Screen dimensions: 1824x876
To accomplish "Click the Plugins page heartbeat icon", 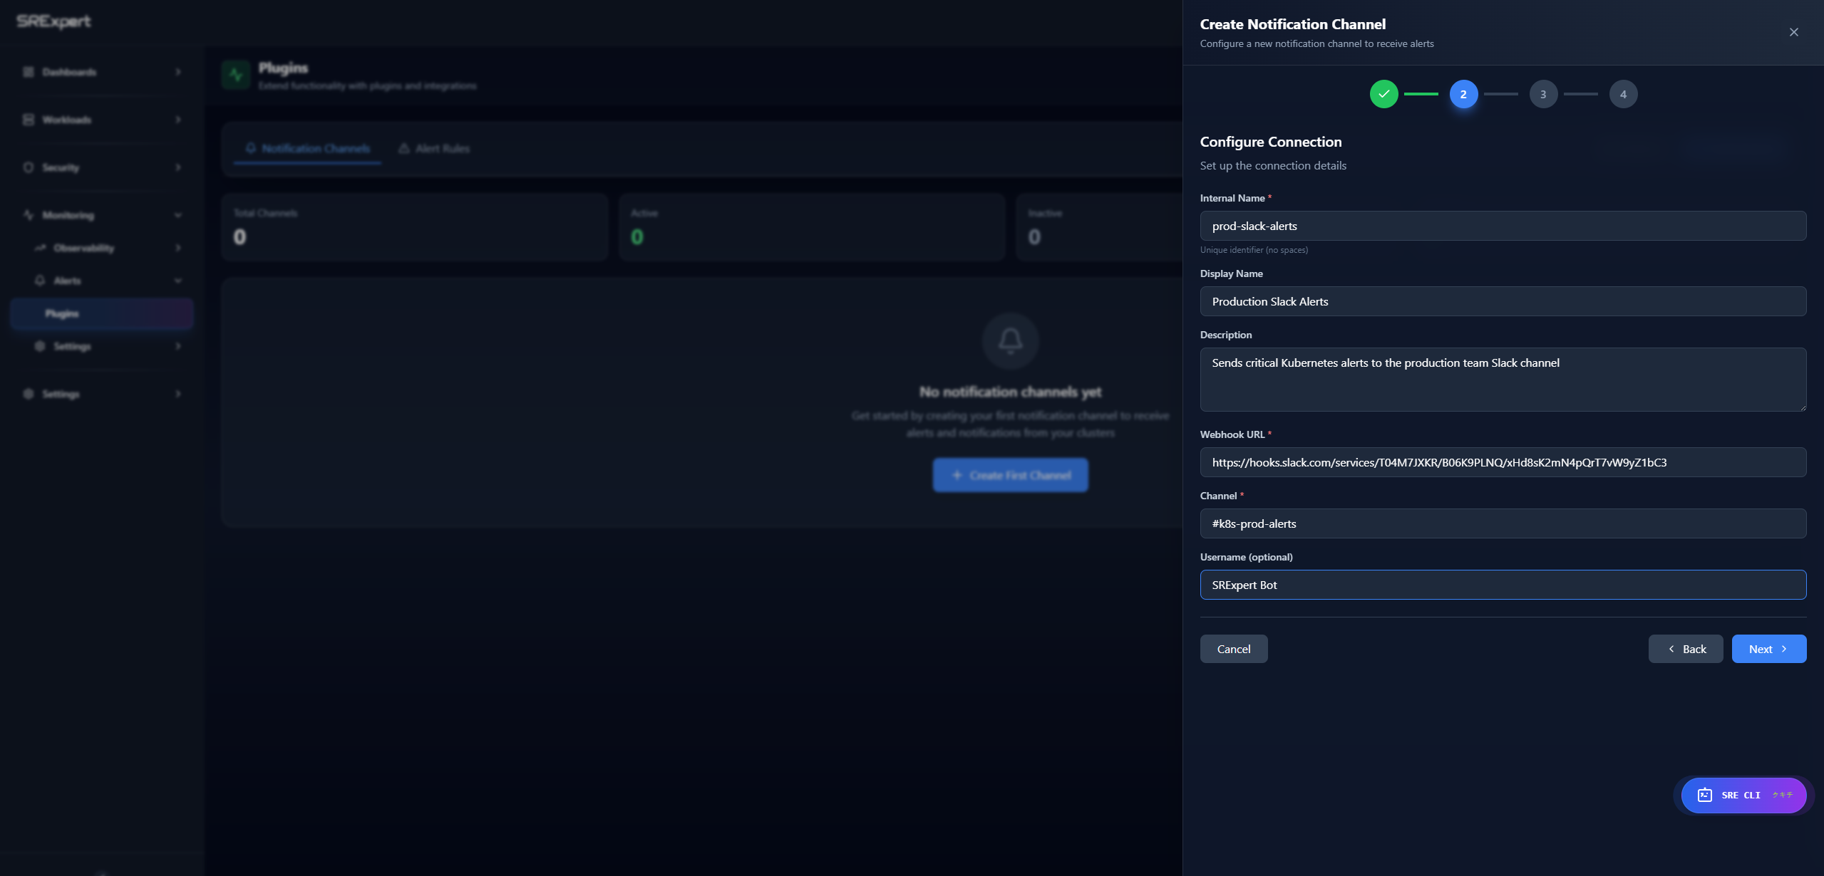I will point(236,75).
